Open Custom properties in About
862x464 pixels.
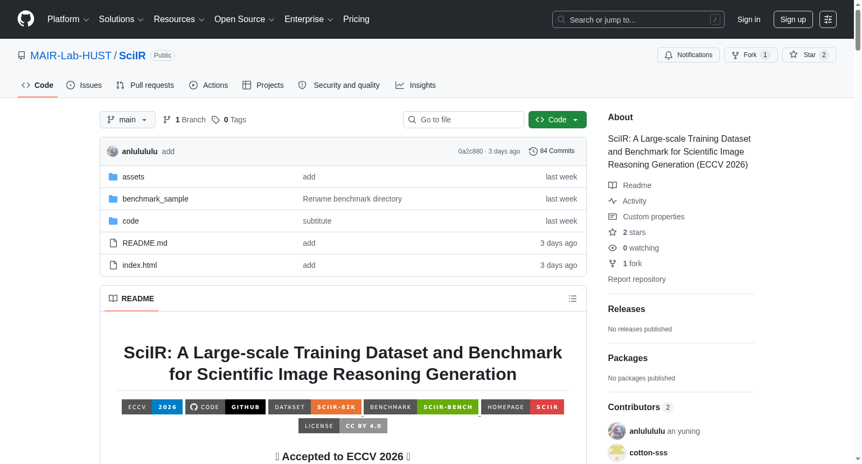646,217
